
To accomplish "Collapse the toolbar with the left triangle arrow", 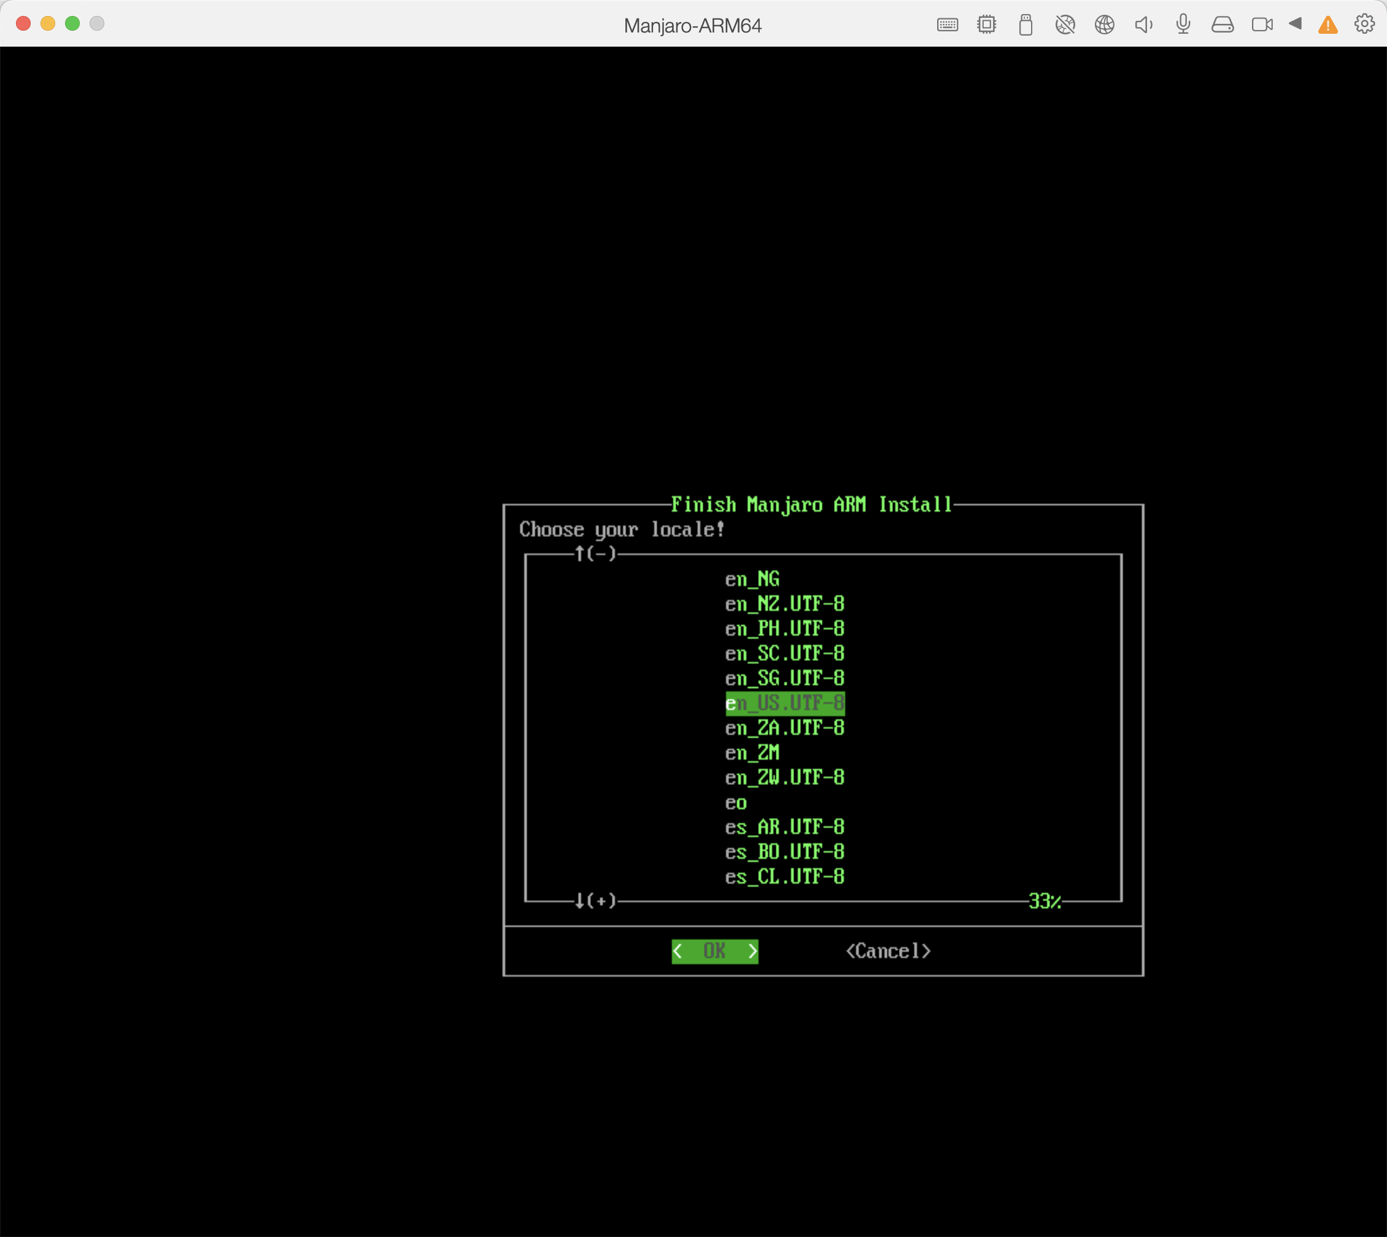I will point(1295,24).
